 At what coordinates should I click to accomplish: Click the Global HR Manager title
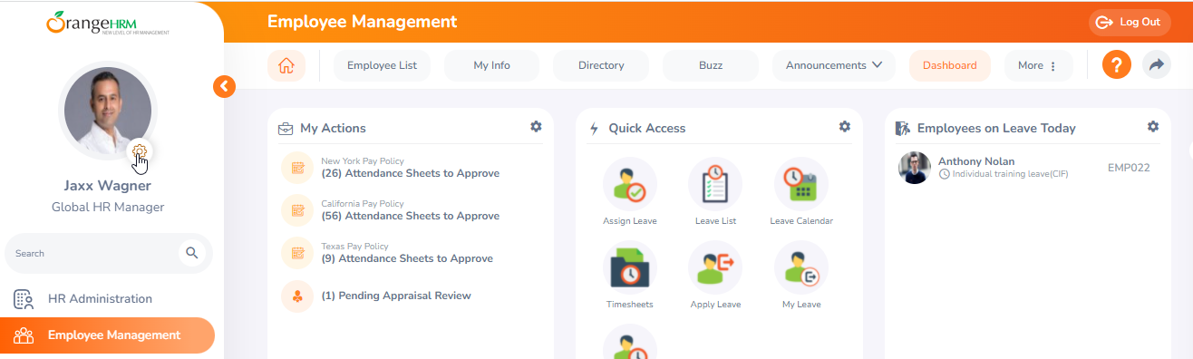coord(108,208)
